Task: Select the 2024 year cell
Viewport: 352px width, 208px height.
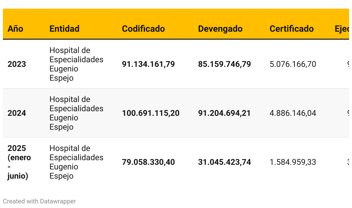Action: point(17,113)
